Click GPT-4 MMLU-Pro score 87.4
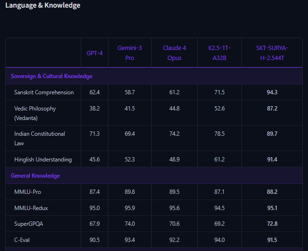The image size is (308, 251). coord(95,192)
